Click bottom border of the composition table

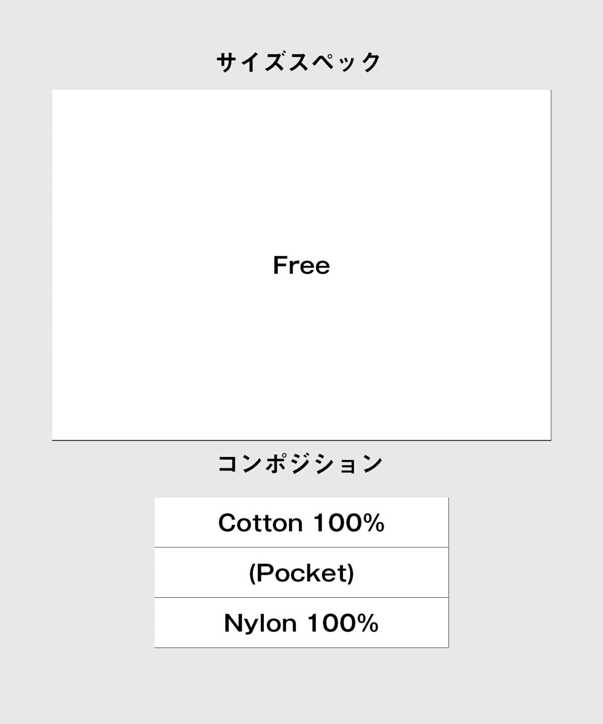[301, 647]
